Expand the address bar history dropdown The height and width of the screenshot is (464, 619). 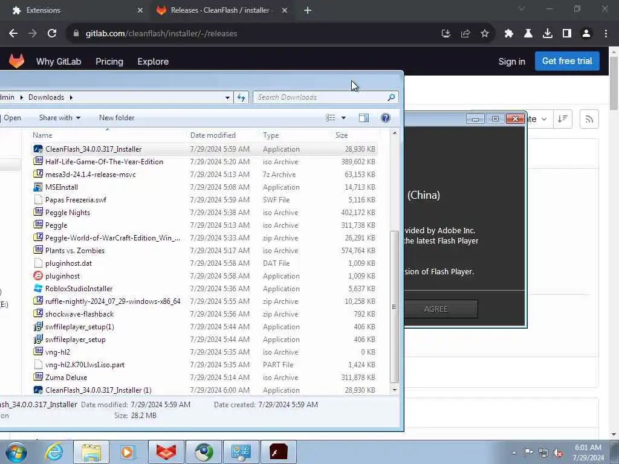[x=227, y=97]
